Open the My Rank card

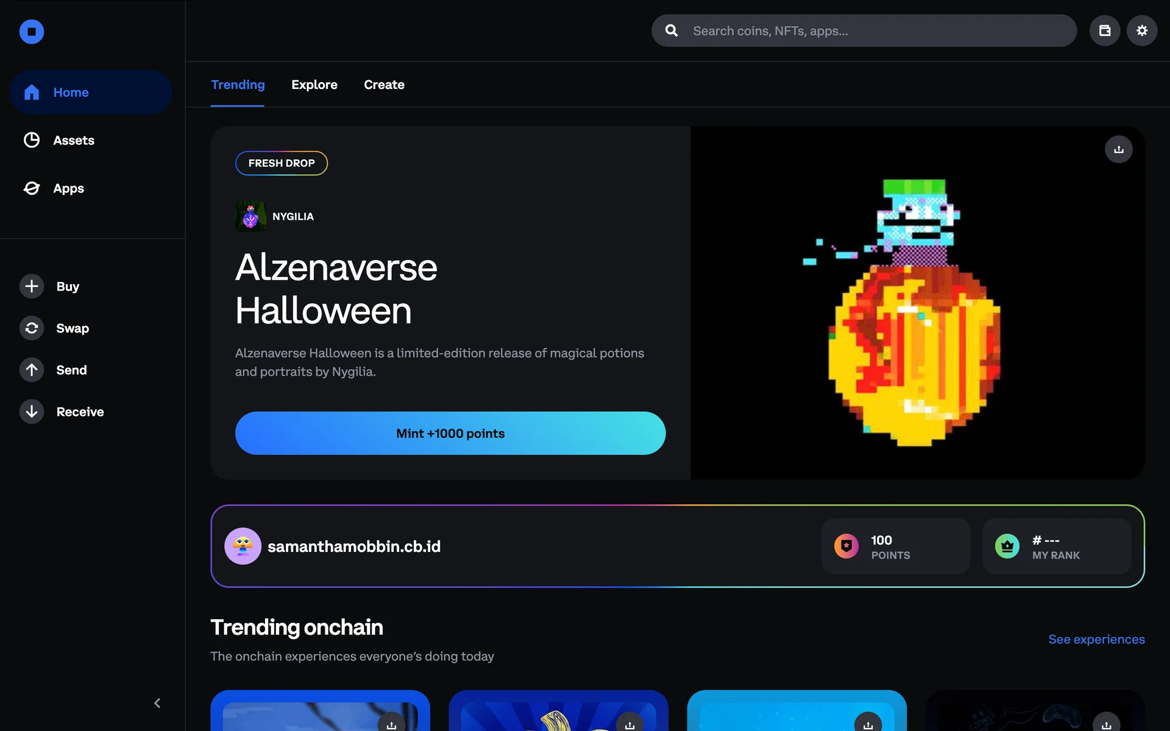(x=1056, y=546)
